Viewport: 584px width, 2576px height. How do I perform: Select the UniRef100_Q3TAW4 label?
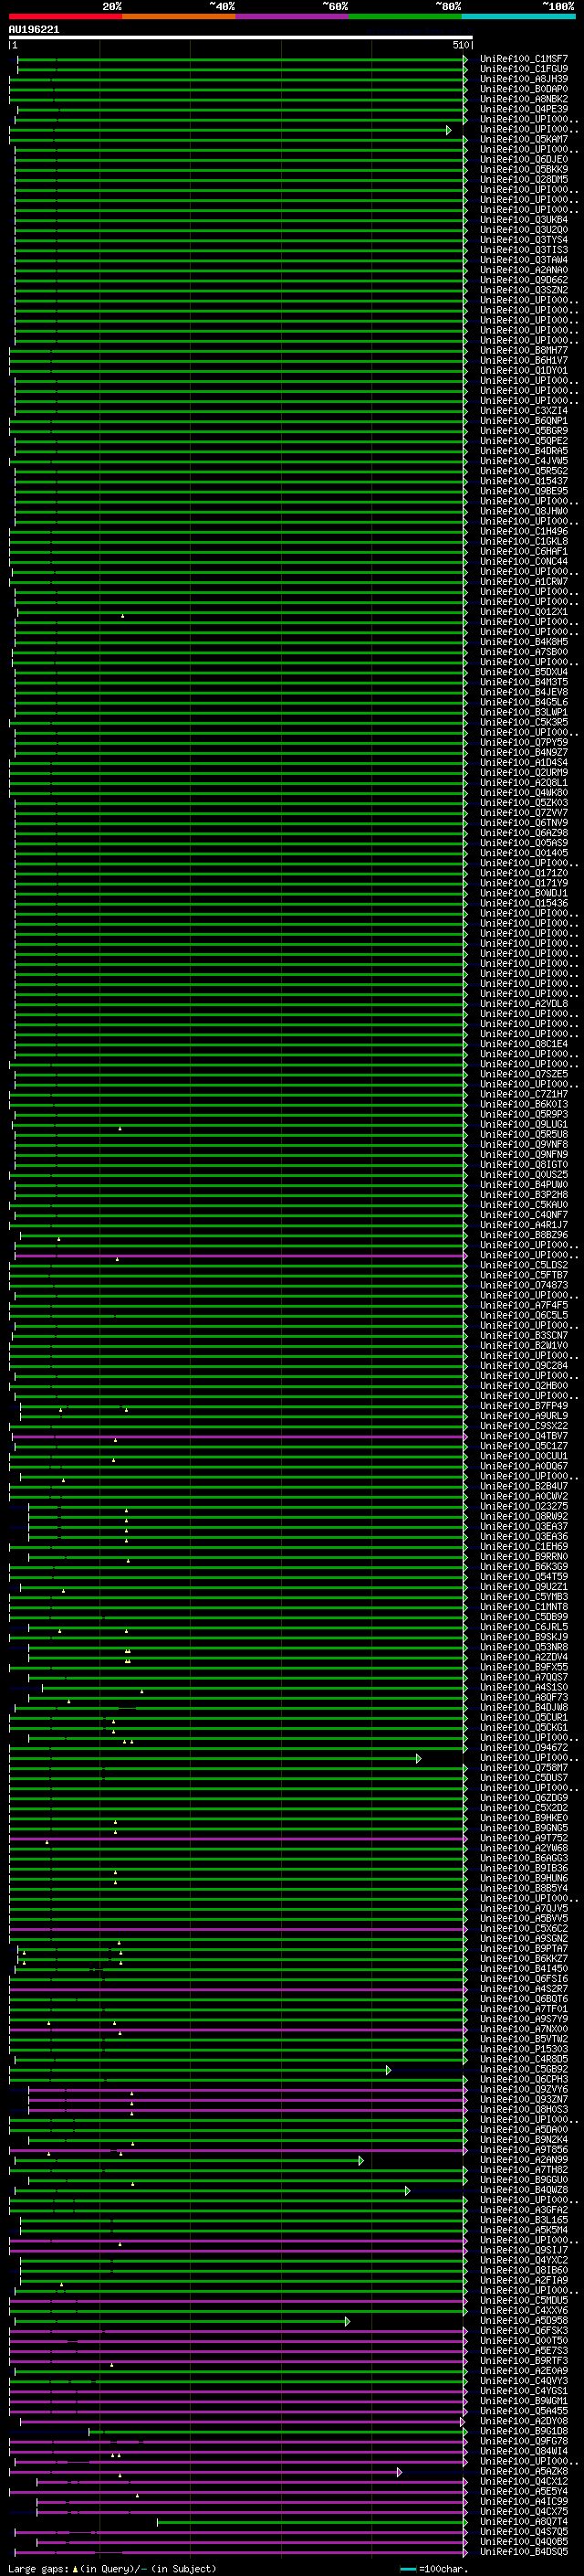point(524,260)
